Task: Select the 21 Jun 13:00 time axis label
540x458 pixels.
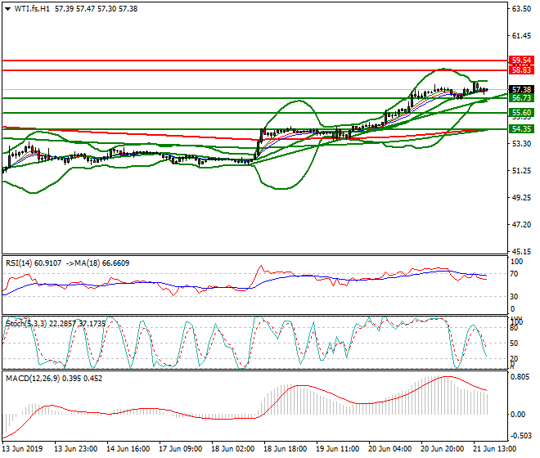Action: coord(494,449)
